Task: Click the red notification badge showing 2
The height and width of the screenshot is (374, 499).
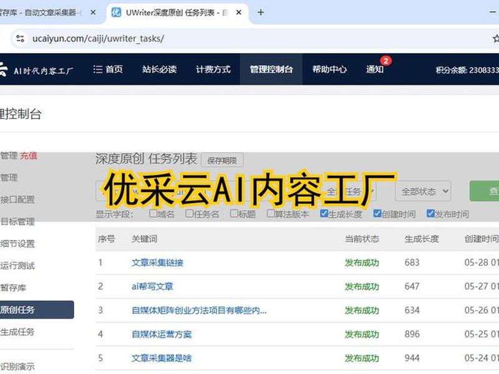Action: tap(385, 60)
